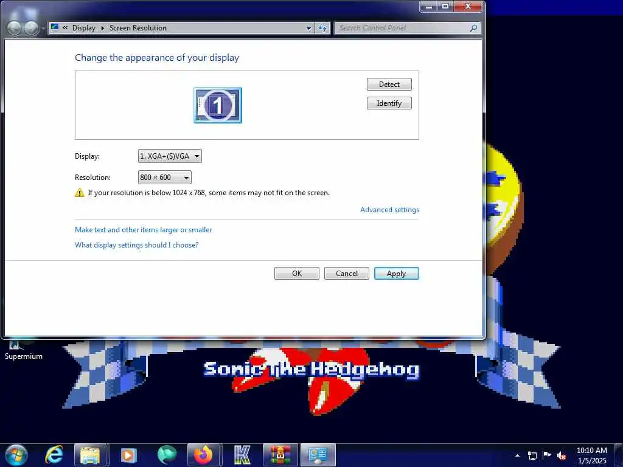Launch Internet Explorer from taskbar

pos(54,455)
